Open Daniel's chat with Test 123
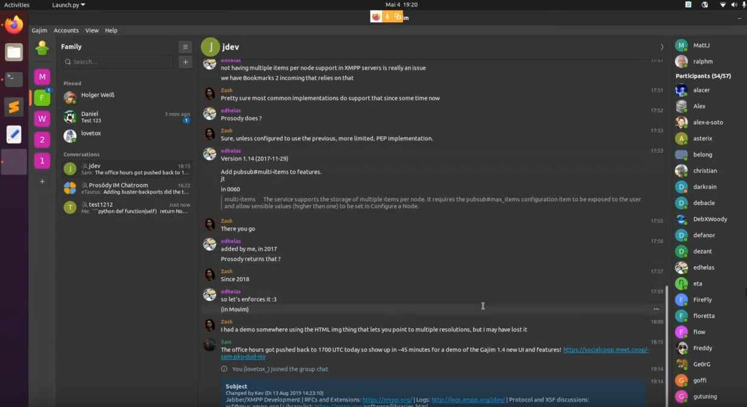Viewport: 747px width, 407px height. (127, 117)
